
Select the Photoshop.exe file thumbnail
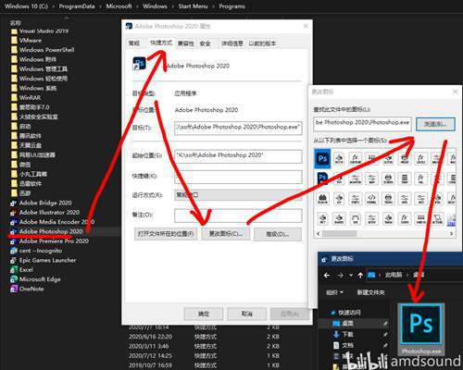(x=421, y=329)
